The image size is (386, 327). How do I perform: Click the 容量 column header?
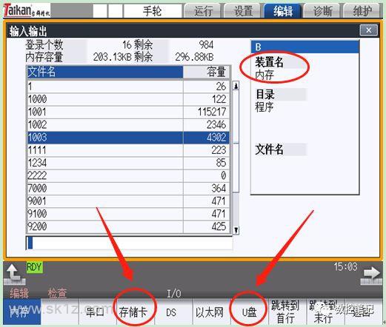pos(207,73)
